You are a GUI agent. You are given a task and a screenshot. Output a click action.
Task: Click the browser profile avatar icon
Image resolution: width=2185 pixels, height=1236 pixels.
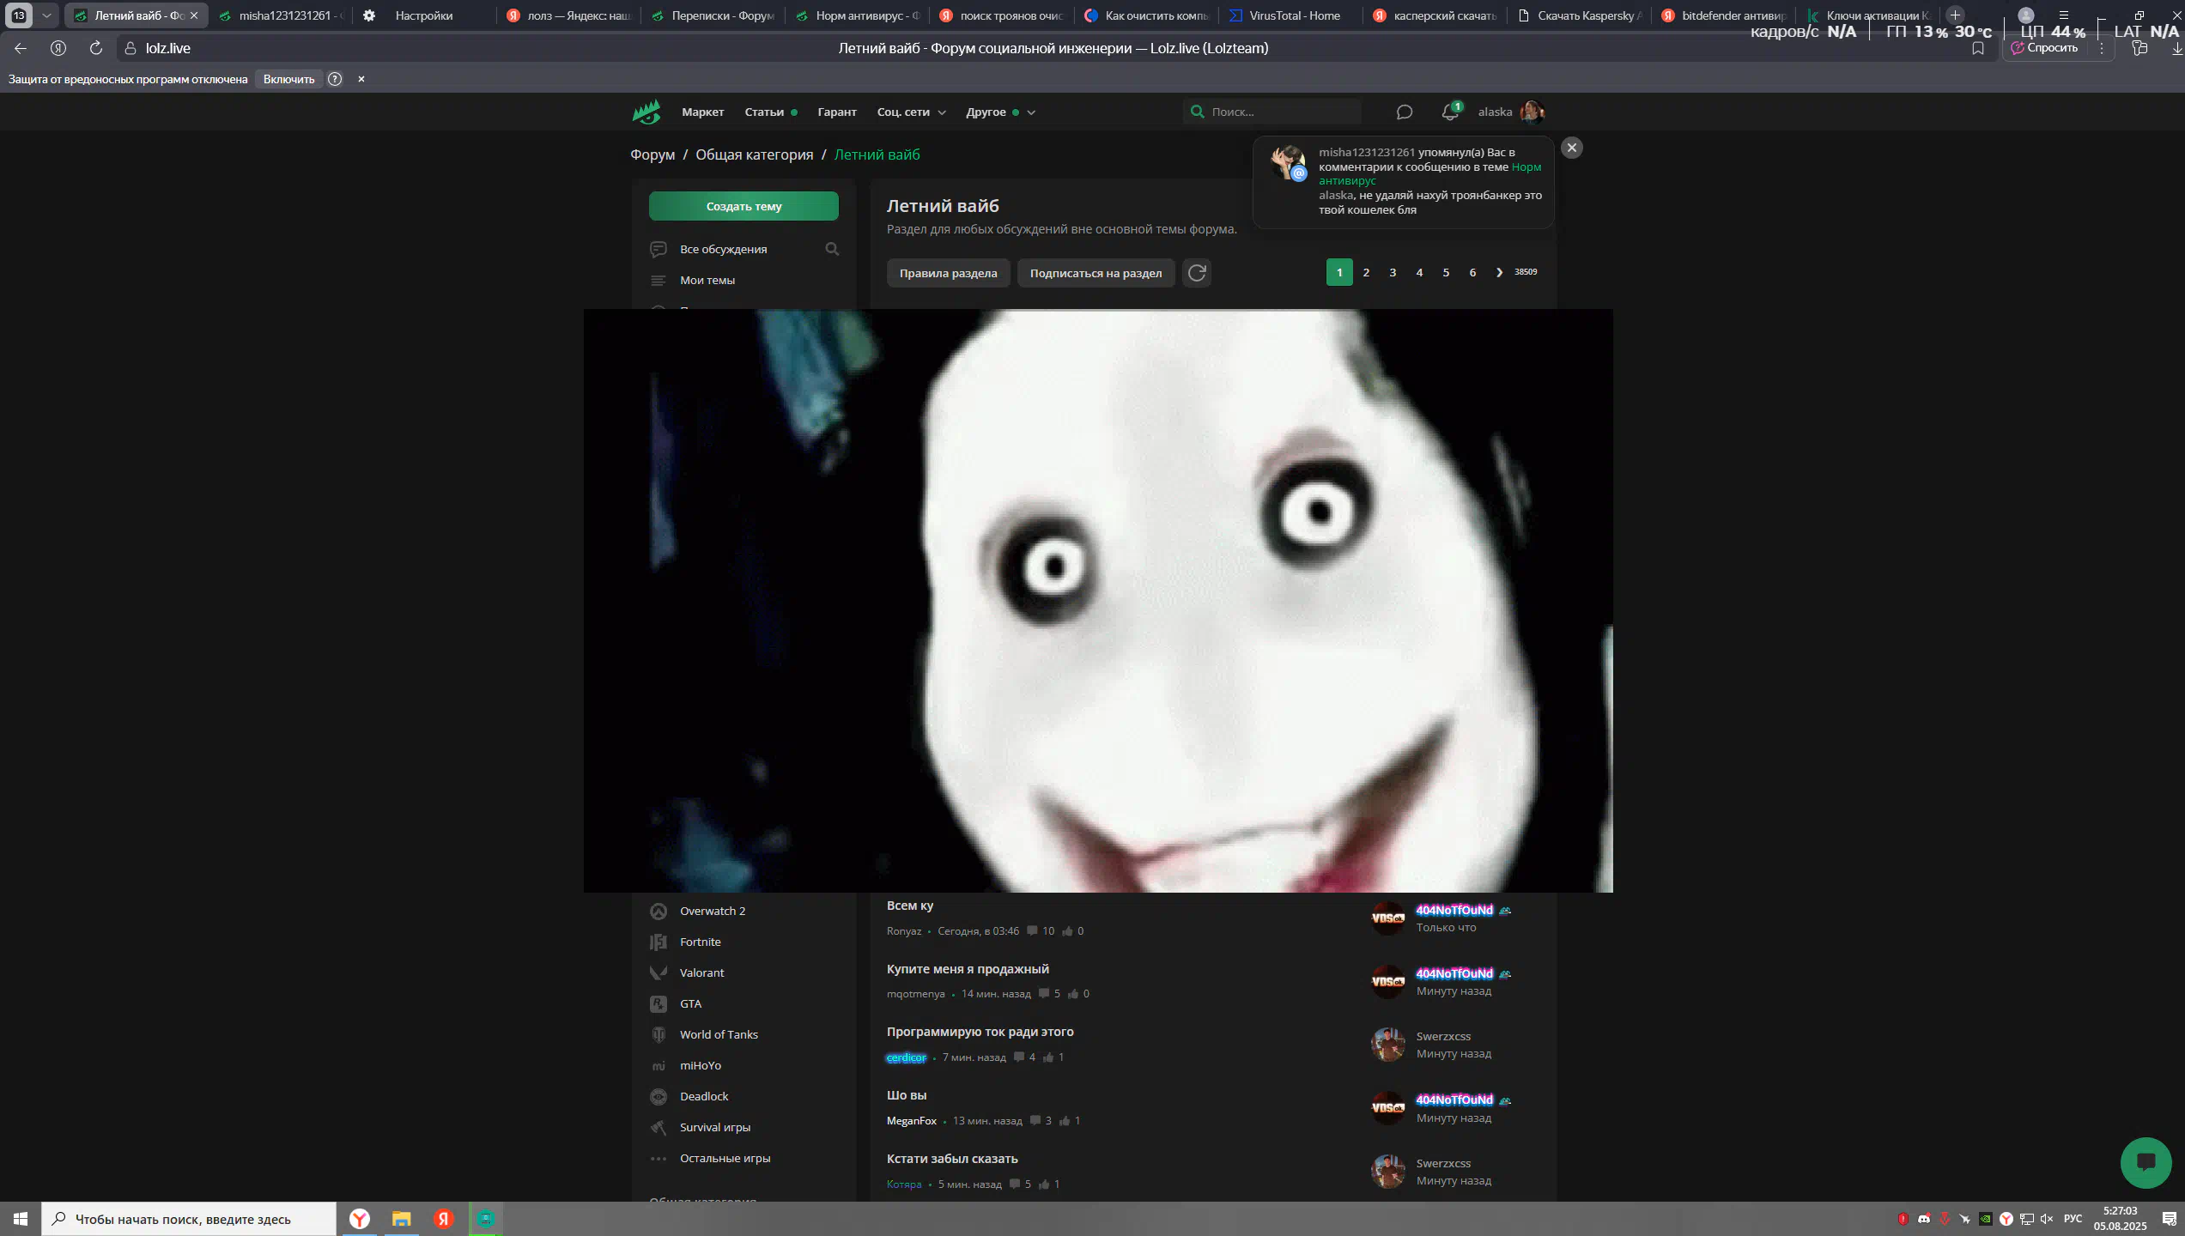[2026, 15]
